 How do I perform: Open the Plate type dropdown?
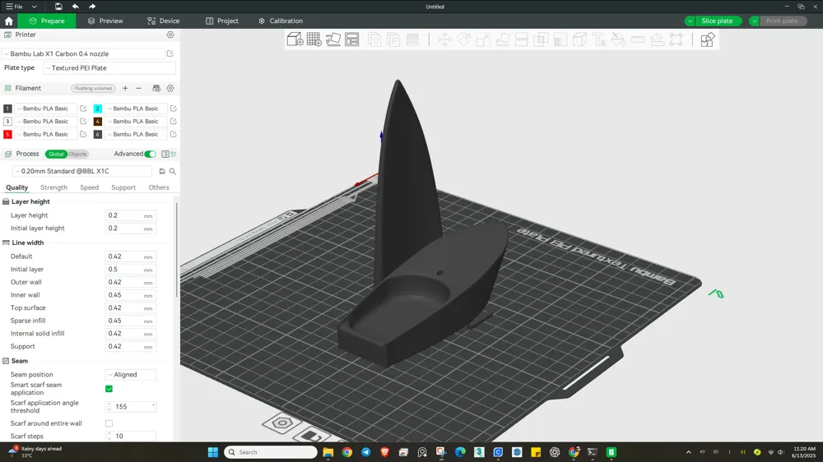click(109, 68)
